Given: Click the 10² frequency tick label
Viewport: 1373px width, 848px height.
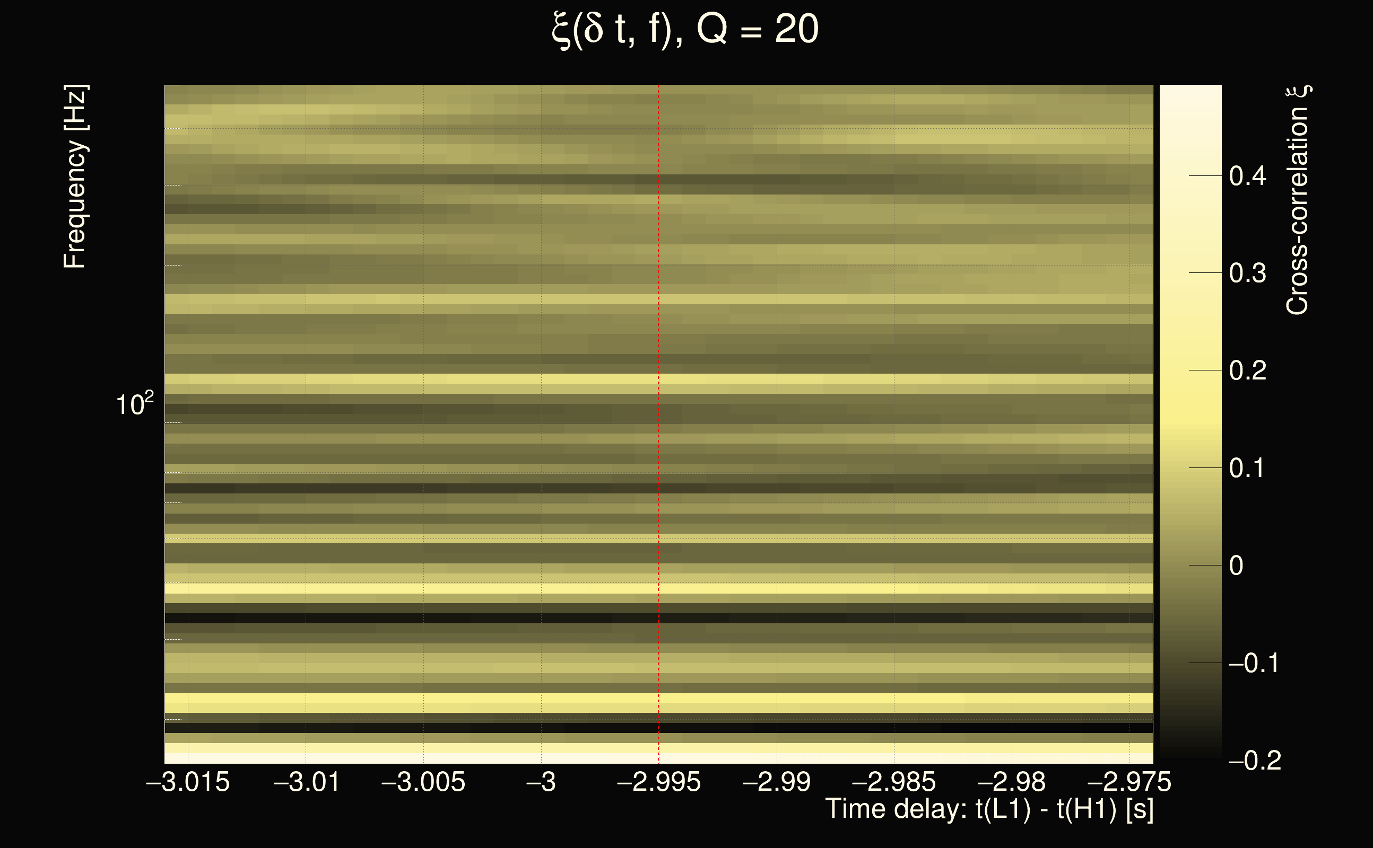Looking at the screenshot, I should coord(134,404).
